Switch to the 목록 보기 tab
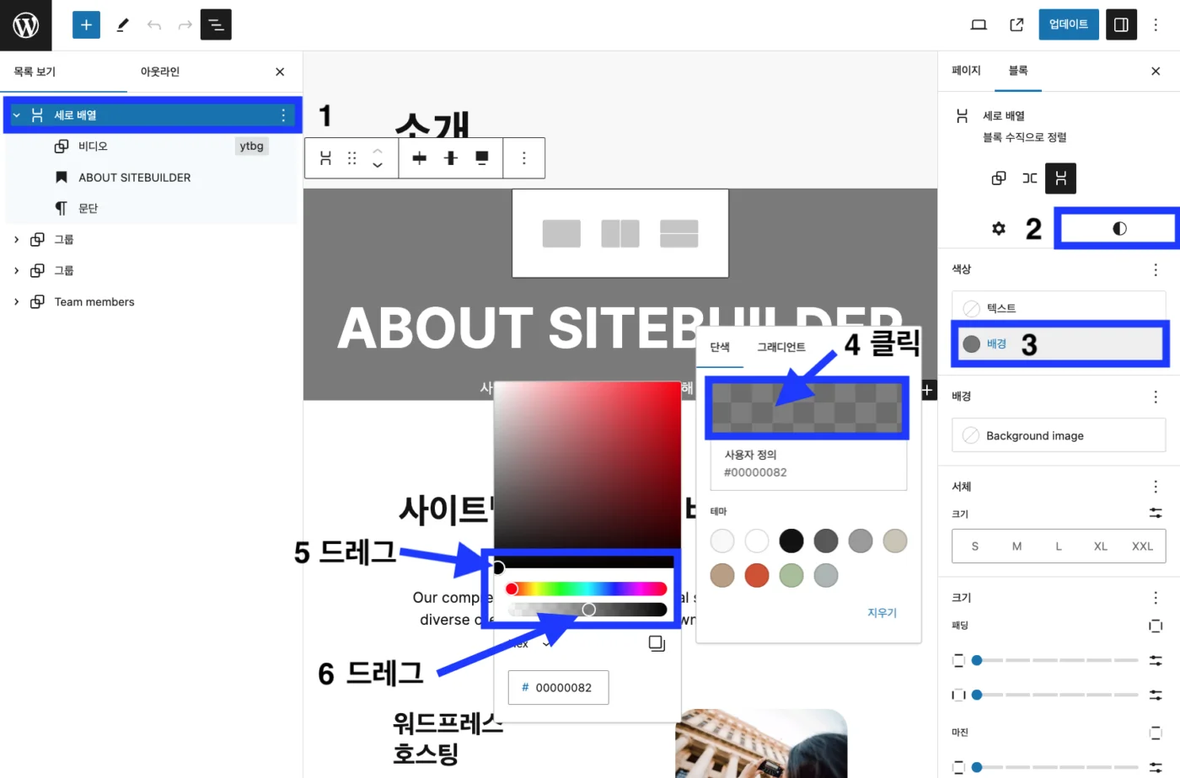This screenshot has height=778, width=1180. [x=35, y=72]
